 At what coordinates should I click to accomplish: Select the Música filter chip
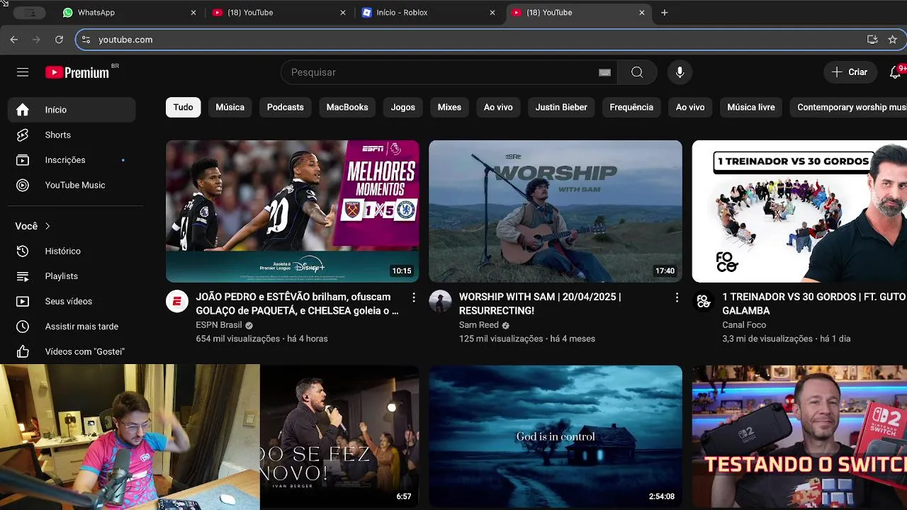click(230, 107)
